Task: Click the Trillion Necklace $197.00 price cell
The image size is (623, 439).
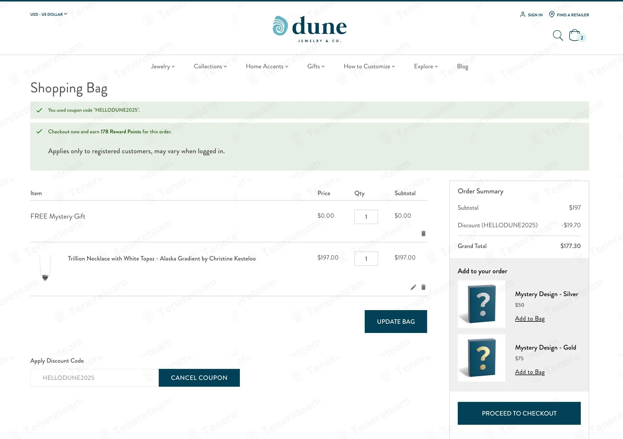Action: (x=328, y=258)
